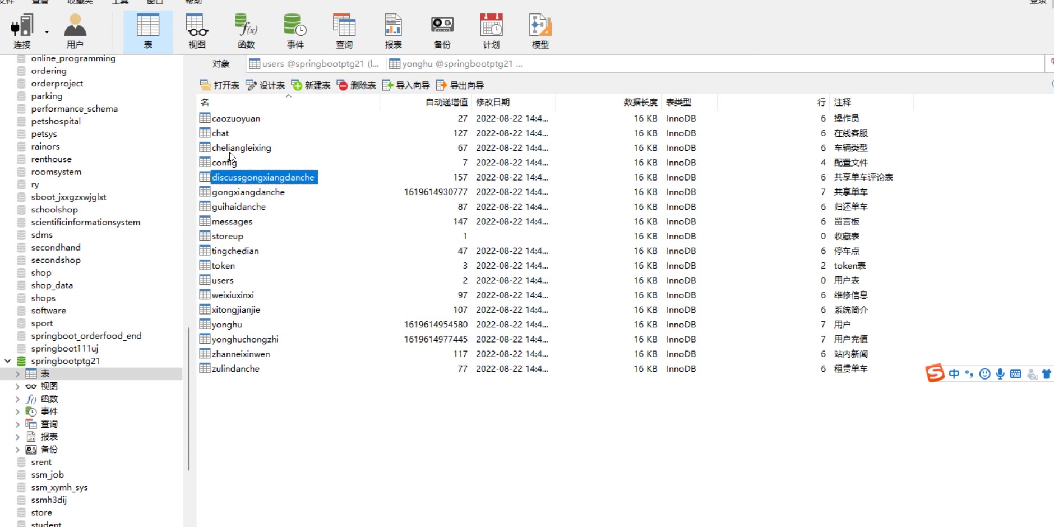Open the 备份 (Backup) toolbar icon
This screenshot has width=1054, height=527.
(x=442, y=31)
